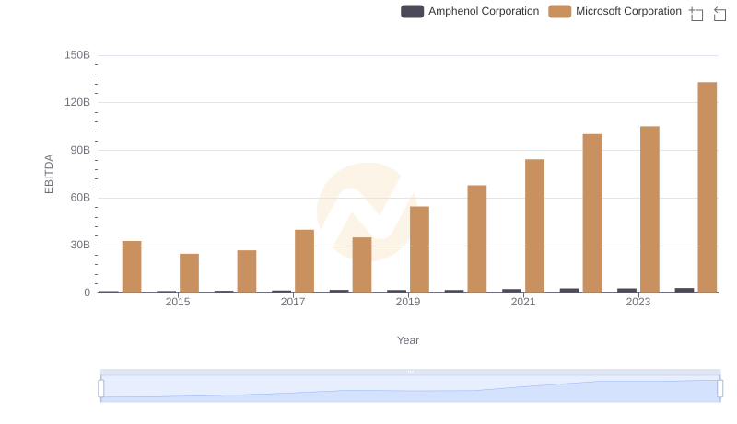Screen dimensions: 737x424
Task: Toggle Microsoft Corporation series in legend
Action: click(x=614, y=11)
